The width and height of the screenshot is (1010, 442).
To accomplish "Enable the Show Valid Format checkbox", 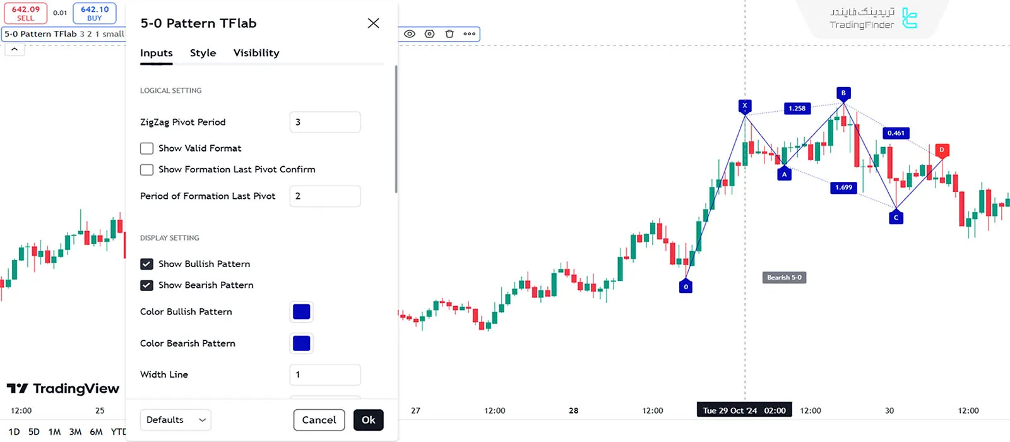I will point(147,148).
